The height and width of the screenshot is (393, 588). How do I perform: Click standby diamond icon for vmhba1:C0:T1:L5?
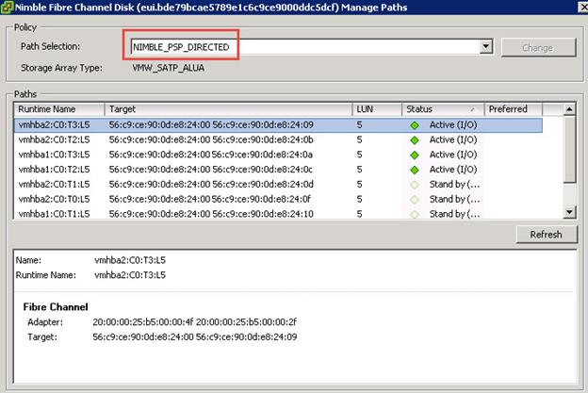pyautogui.click(x=415, y=215)
